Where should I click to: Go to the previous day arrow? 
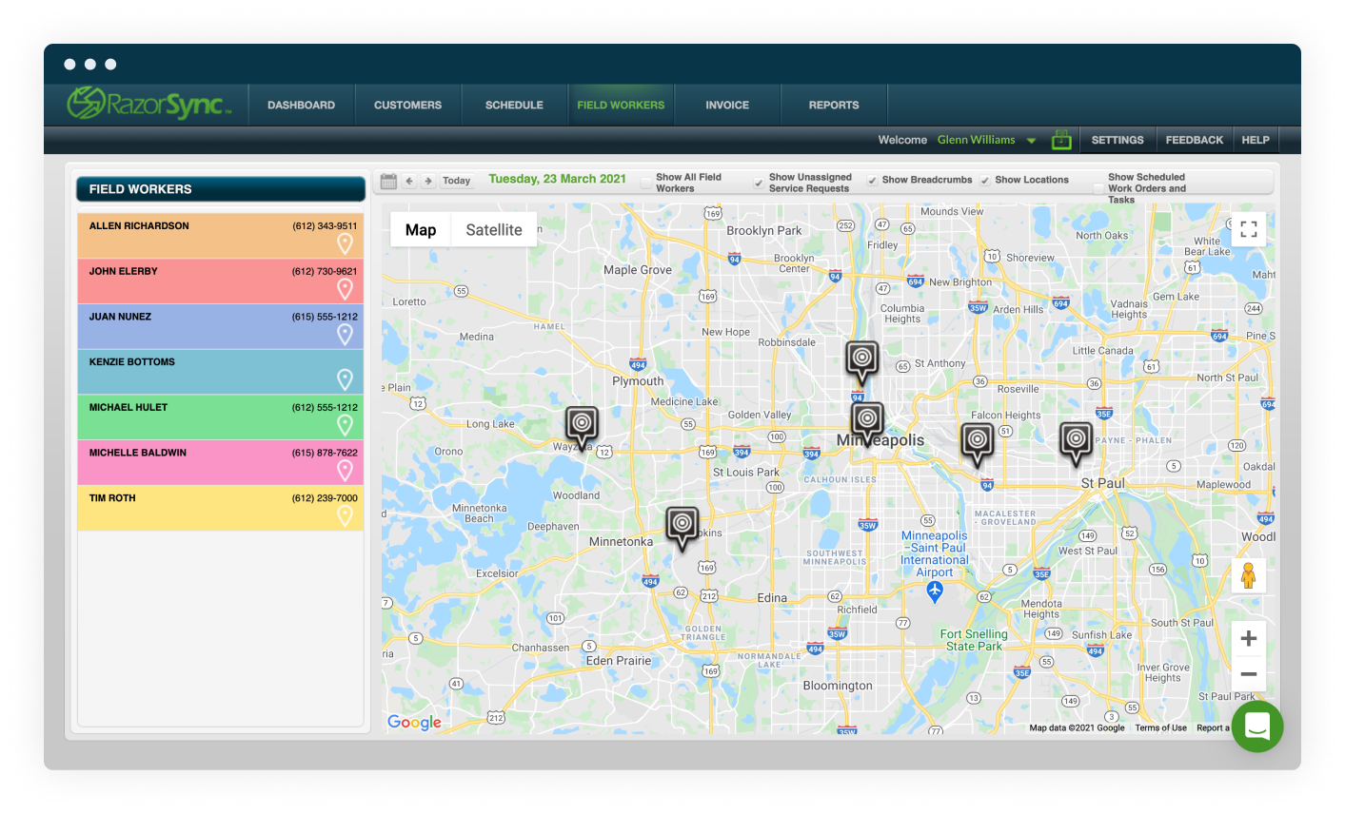coord(409,181)
